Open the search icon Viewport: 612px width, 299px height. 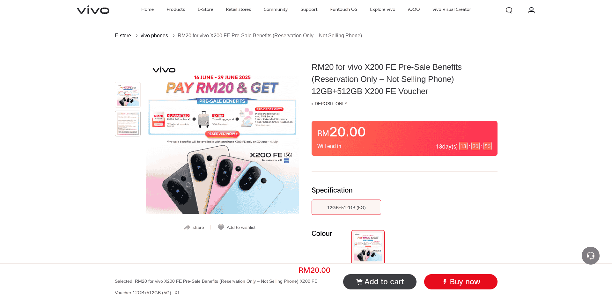(x=509, y=10)
